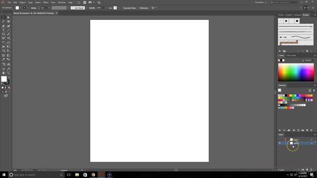This screenshot has width=317, height=178.
Task: Click large fill swatch in toolbar
Action: (x=4, y=79)
